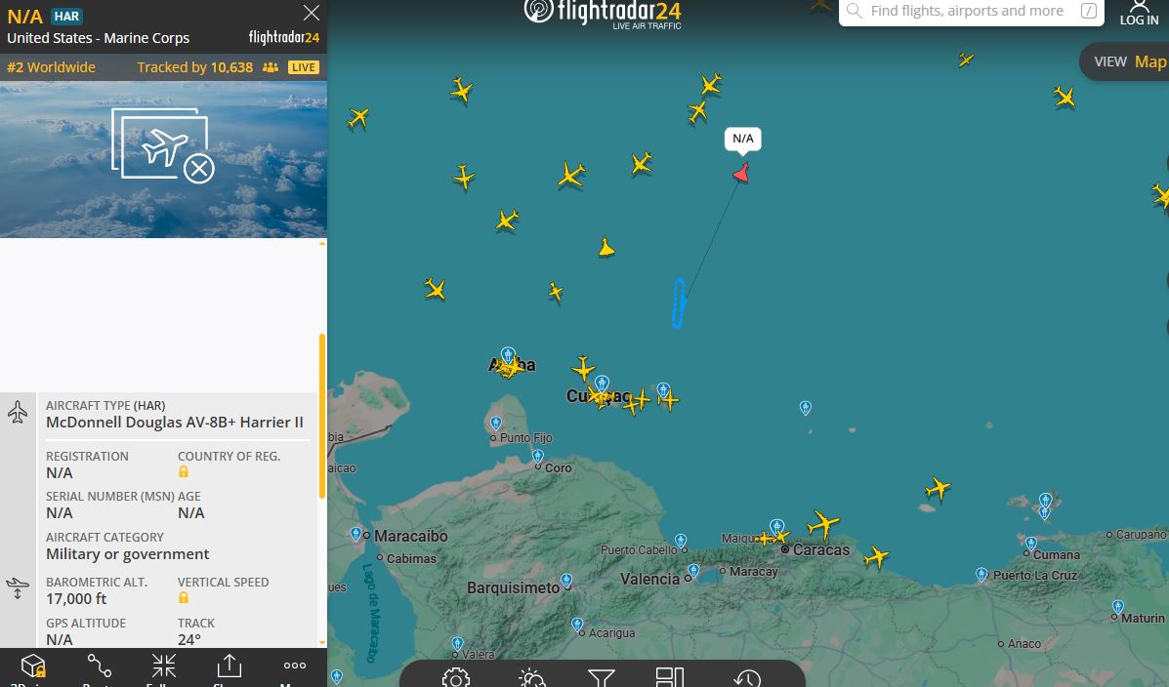
Task: Open the weather layers icon
Action: pyautogui.click(x=532, y=678)
